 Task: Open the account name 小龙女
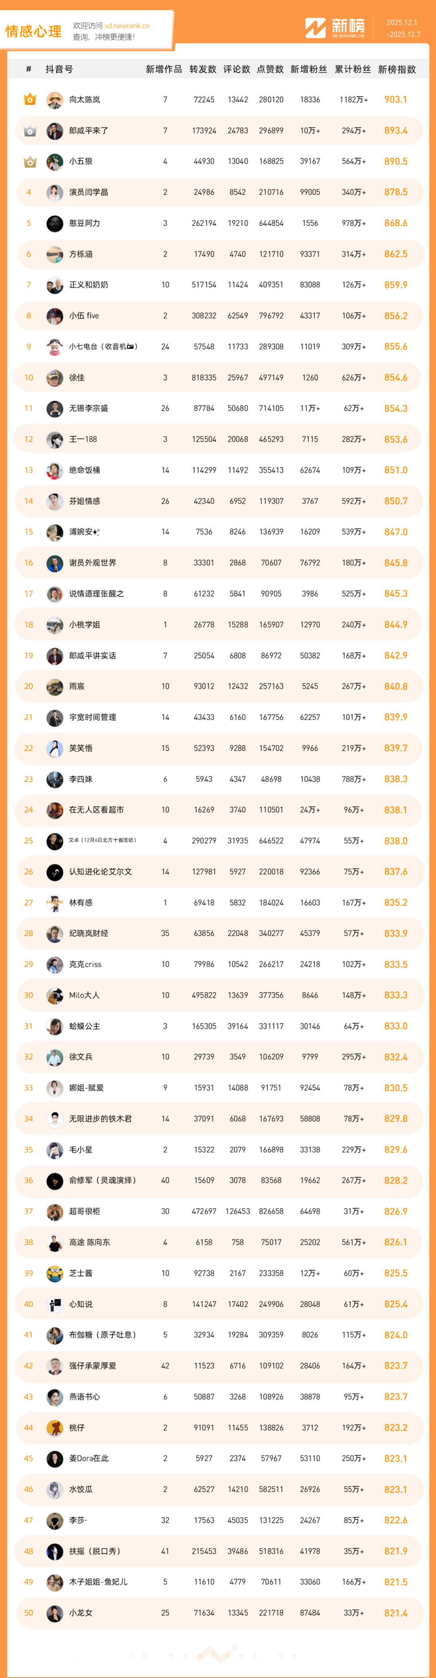point(81,1613)
